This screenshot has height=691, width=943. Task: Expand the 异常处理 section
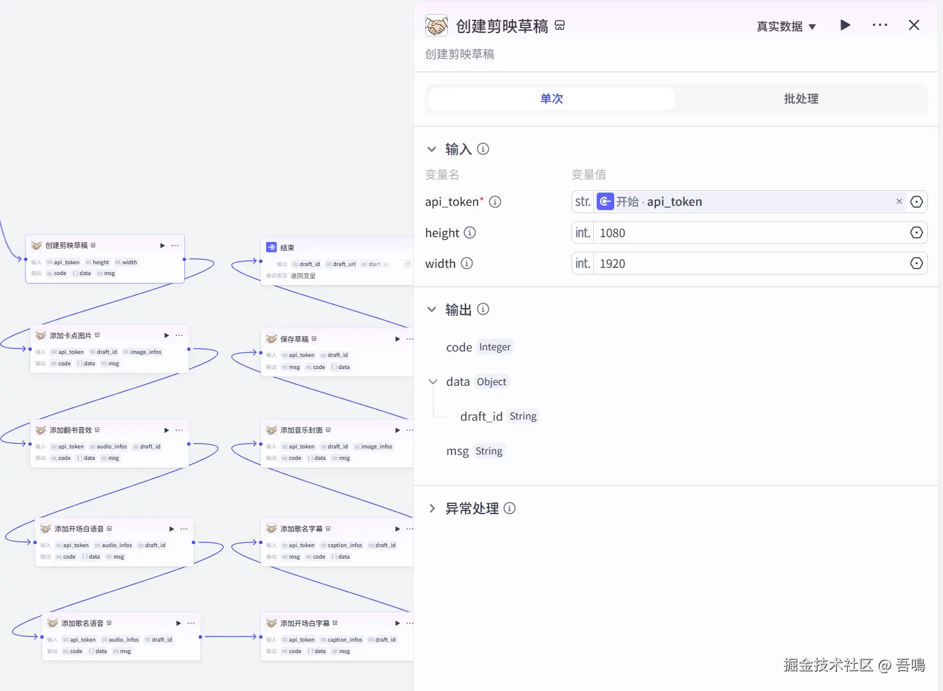[x=431, y=509]
